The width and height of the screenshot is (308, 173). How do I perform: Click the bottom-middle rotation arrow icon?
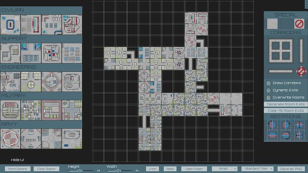(286, 135)
